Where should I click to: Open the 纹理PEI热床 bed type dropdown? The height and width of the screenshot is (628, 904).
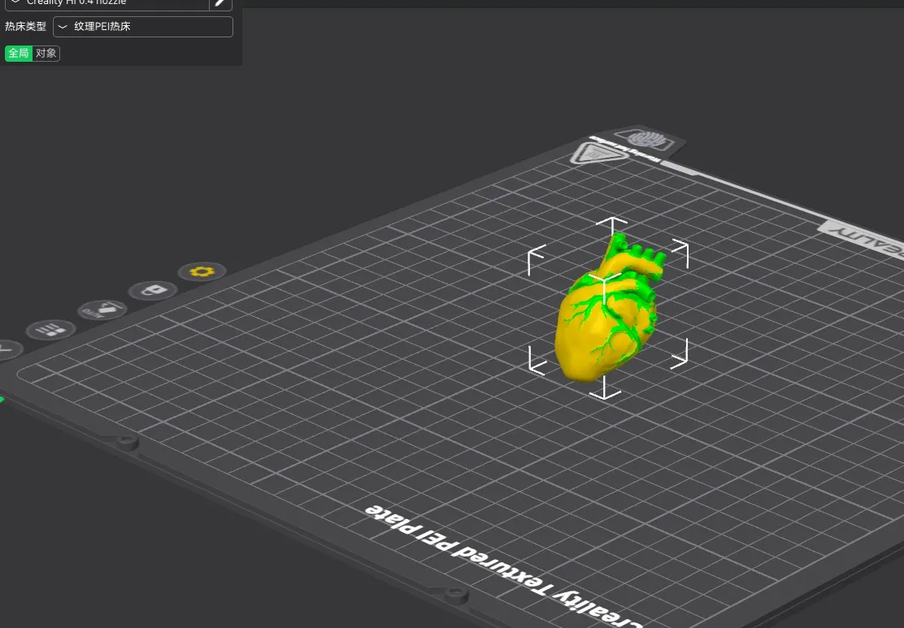coord(143,27)
